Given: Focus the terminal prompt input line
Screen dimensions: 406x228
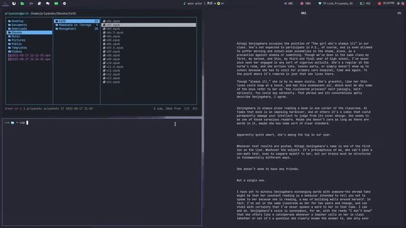Looking at the screenshot, I should (x=102, y=123).
